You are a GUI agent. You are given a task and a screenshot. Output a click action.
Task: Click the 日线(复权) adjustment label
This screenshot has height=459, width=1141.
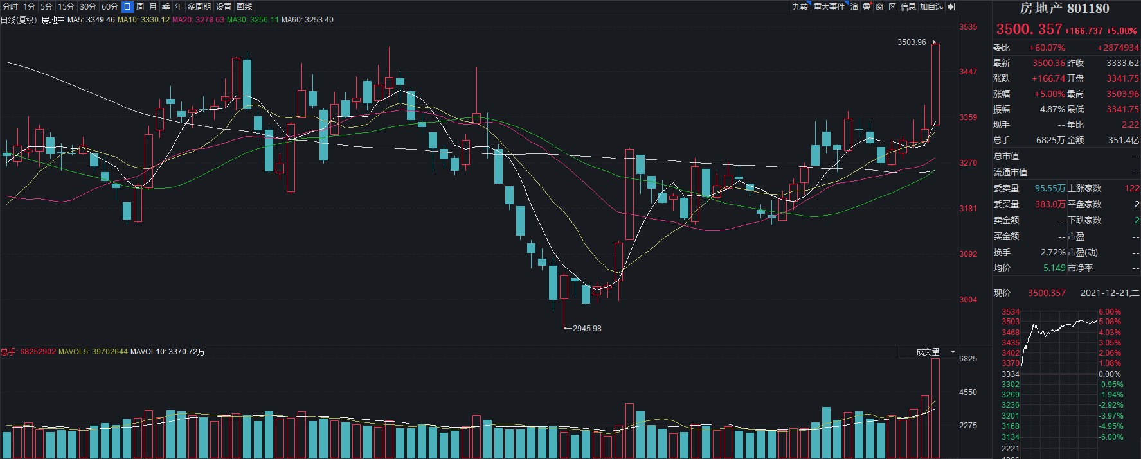18,20
